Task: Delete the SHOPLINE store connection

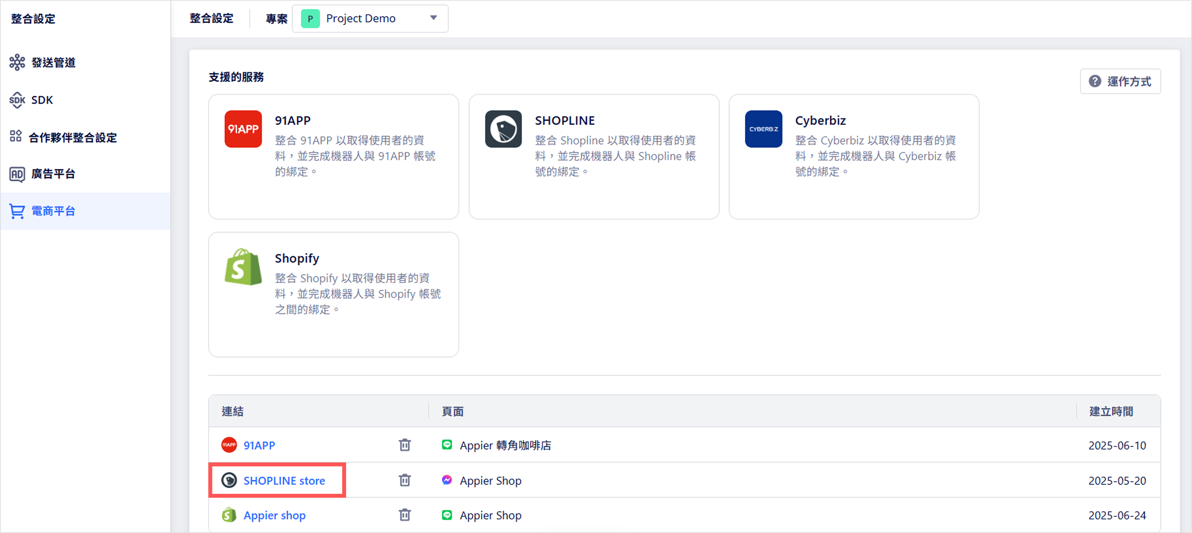Action: click(405, 481)
